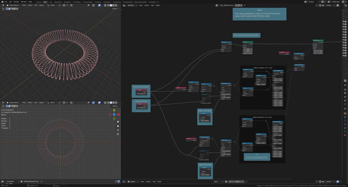Select the Set Circle Count frame label

(x=141, y=101)
